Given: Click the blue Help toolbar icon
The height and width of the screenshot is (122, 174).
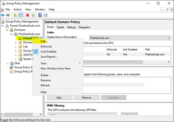Looking at the screenshot, I should 40,15.
